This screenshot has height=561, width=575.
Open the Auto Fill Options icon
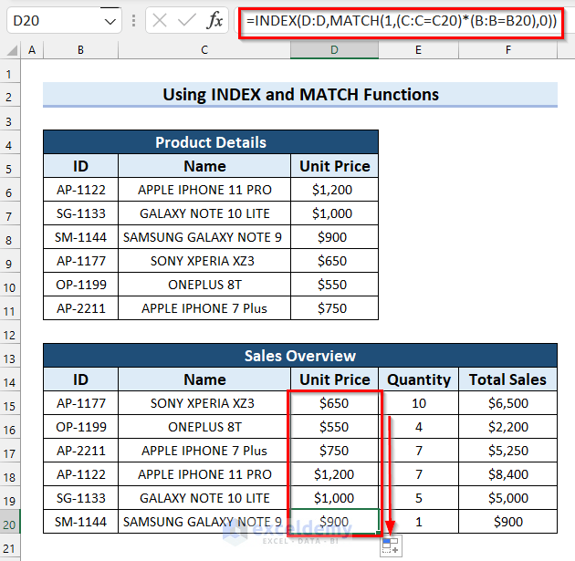click(x=391, y=545)
